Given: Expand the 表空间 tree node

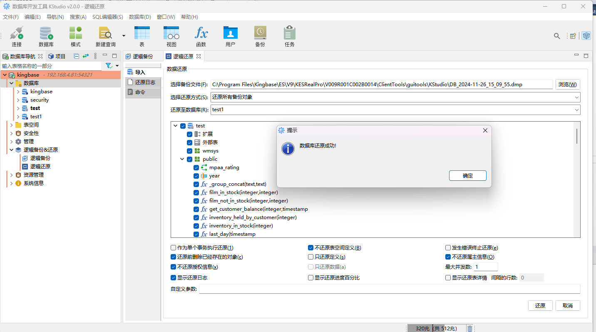Looking at the screenshot, I should tap(12, 125).
